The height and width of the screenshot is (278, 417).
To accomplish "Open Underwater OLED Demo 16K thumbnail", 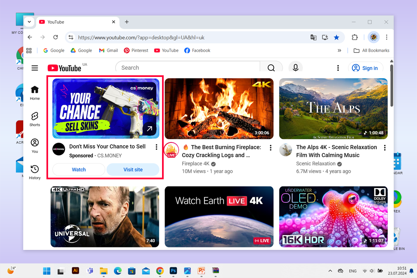I will [x=333, y=217].
